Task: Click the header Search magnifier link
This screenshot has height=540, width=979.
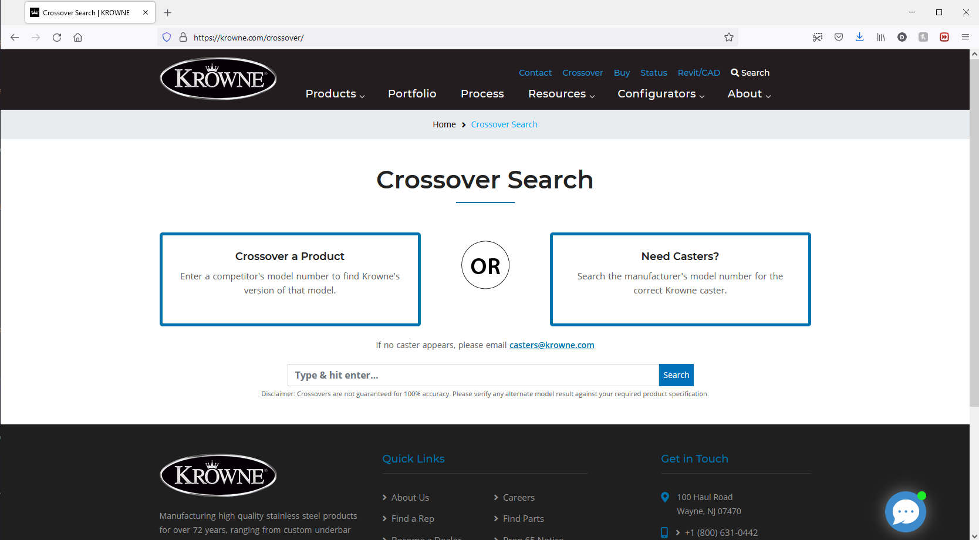Action: (x=750, y=73)
